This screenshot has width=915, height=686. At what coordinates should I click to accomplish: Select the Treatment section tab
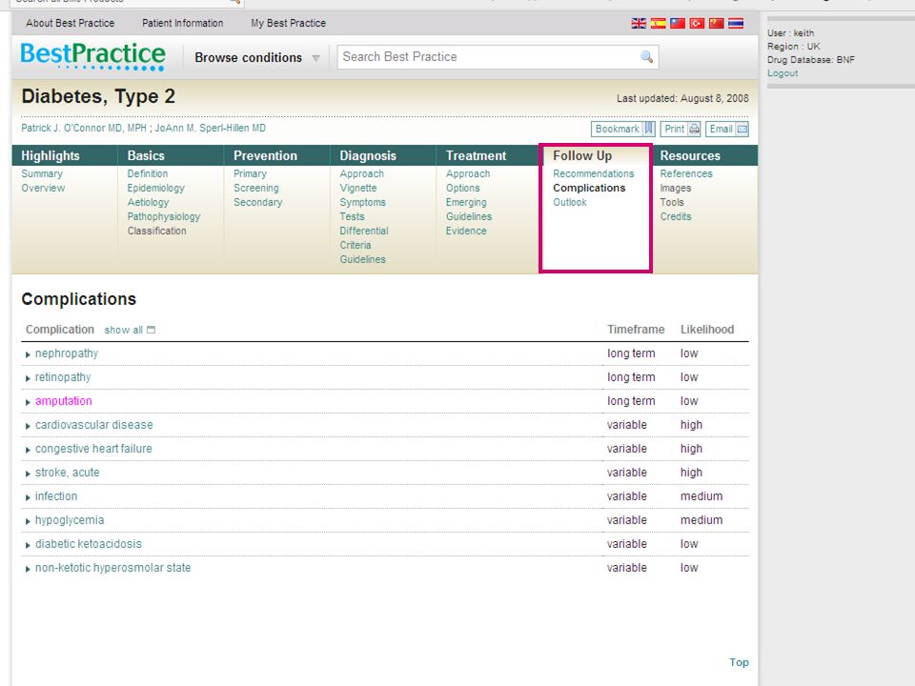477,155
